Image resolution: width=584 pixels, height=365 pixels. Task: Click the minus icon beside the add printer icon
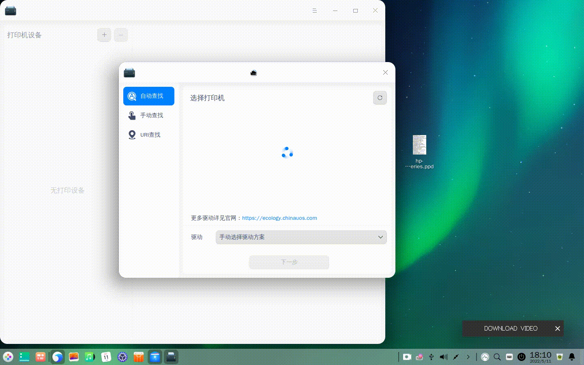click(x=121, y=35)
